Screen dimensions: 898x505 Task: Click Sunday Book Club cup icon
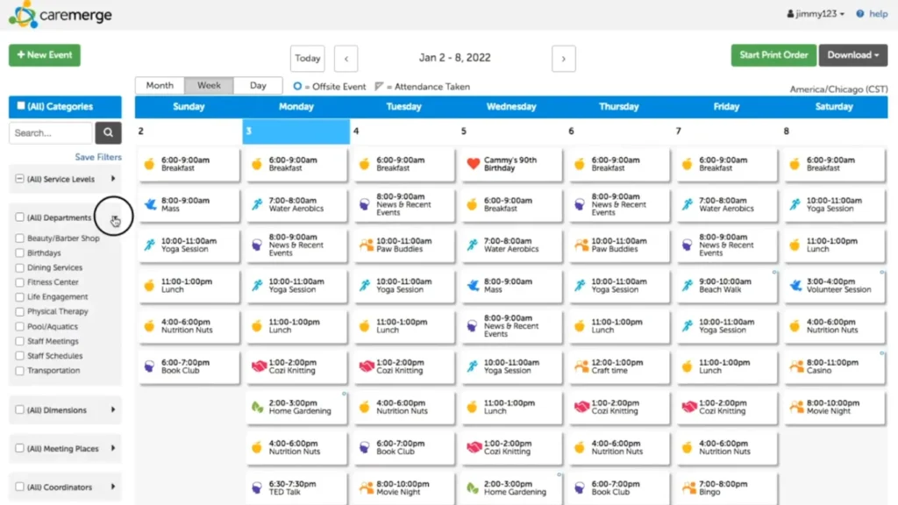coord(149,366)
